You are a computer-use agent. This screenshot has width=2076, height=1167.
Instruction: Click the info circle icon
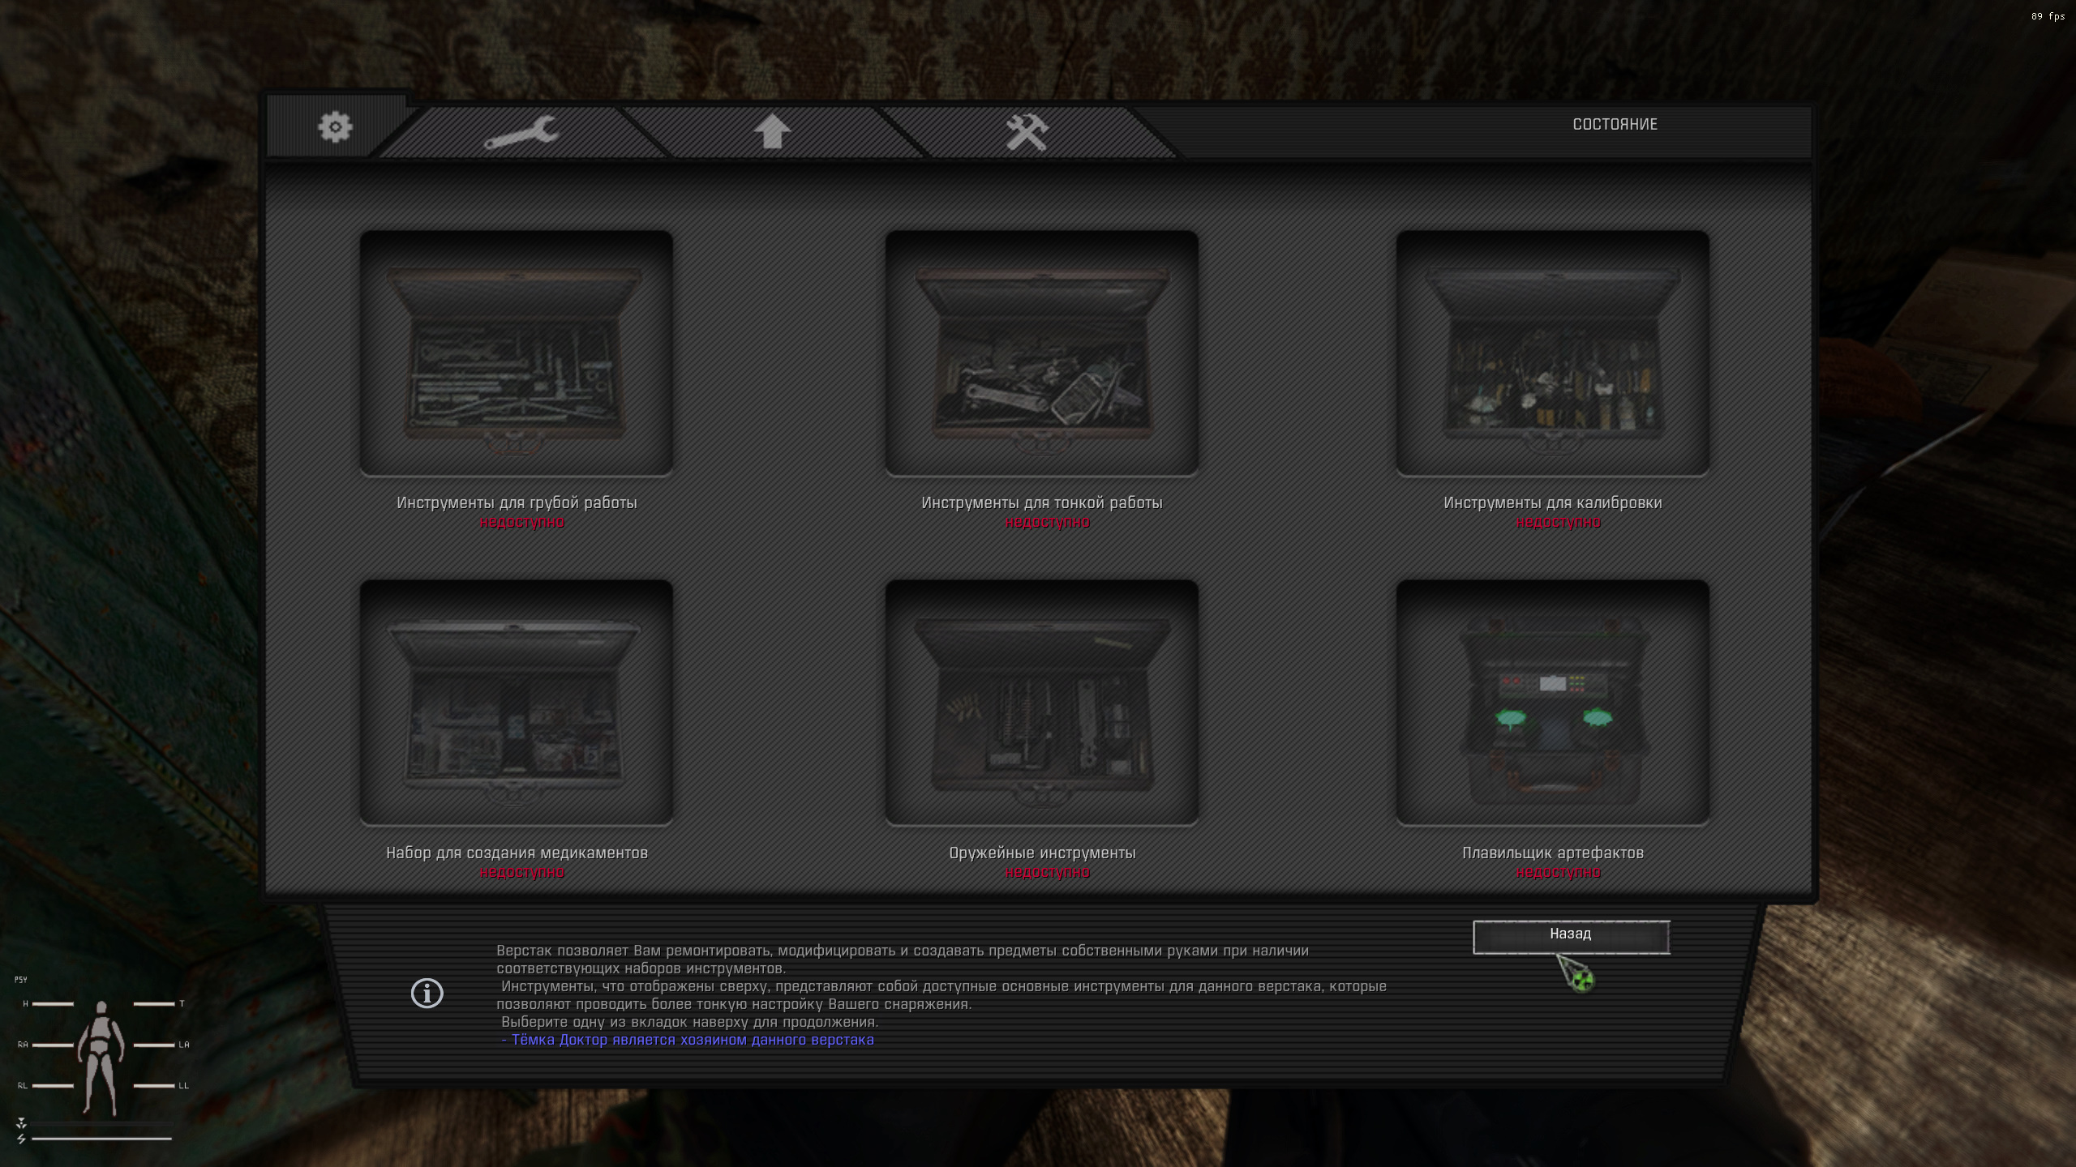click(427, 993)
